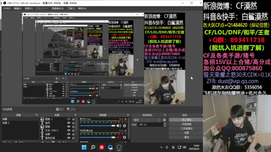This screenshot has height=152, width=271.
Task: Open source properties gear in 来源 bottom toolbar
Action: 53,142
